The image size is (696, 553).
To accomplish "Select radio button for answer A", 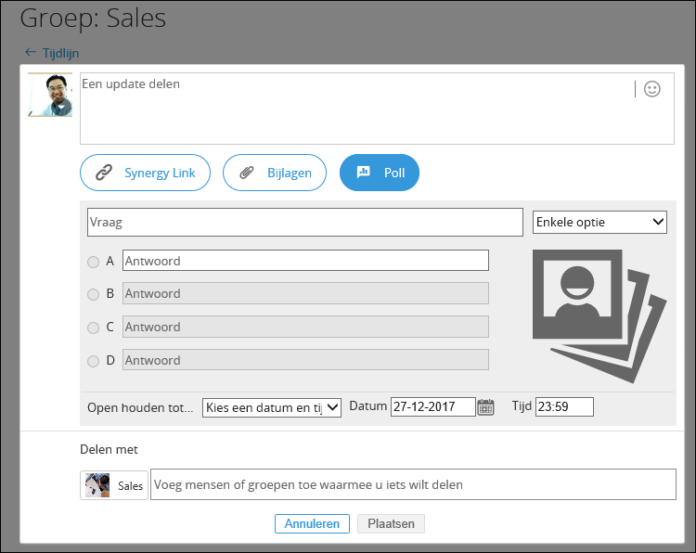I will (x=93, y=262).
